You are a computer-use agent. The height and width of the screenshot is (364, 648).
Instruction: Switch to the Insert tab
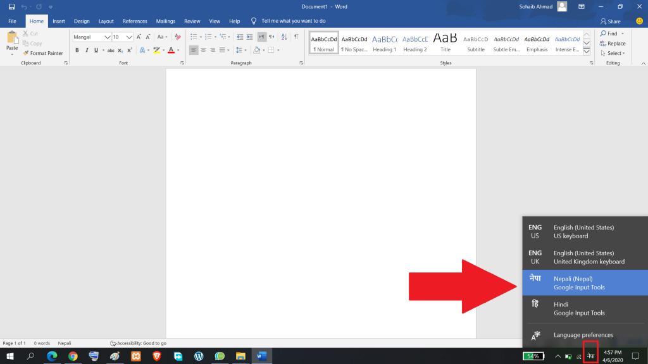coord(59,21)
